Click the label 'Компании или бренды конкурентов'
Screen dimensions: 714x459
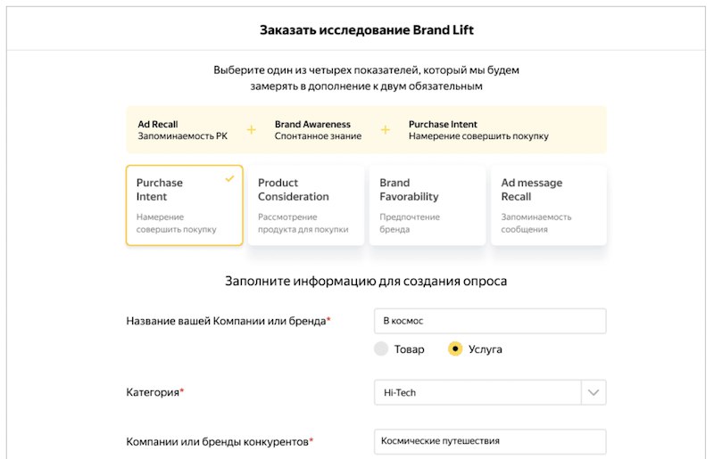pyautogui.click(x=217, y=442)
